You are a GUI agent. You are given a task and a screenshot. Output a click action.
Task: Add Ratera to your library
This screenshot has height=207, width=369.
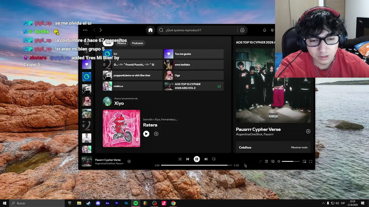click(x=156, y=134)
